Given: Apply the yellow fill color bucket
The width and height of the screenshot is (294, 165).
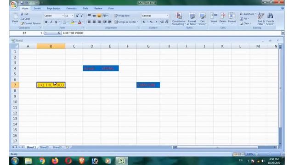Looking at the screenshot, I should 73,22.
